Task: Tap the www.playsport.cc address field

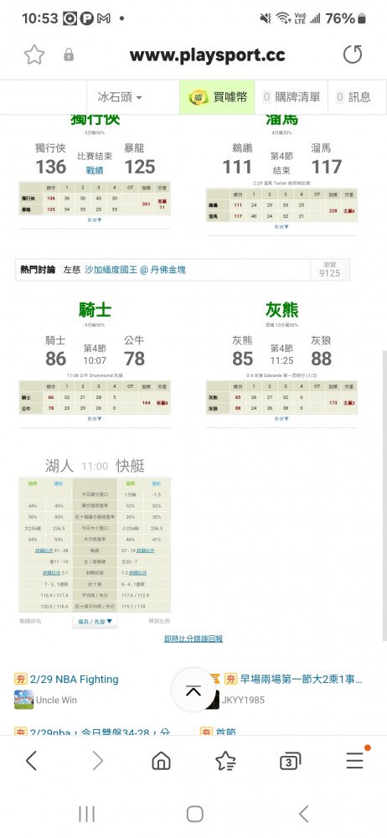Action: click(x=208, y=54)
